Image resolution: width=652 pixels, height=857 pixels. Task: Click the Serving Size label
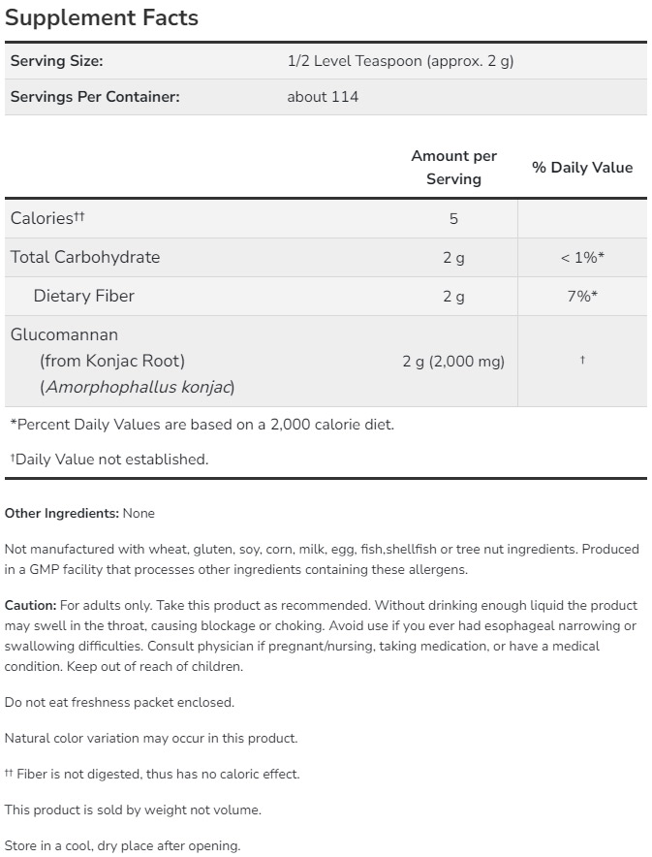click(x=56, y=61)
